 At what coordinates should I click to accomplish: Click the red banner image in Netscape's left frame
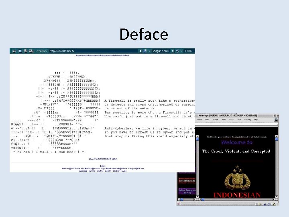[187, 180]
